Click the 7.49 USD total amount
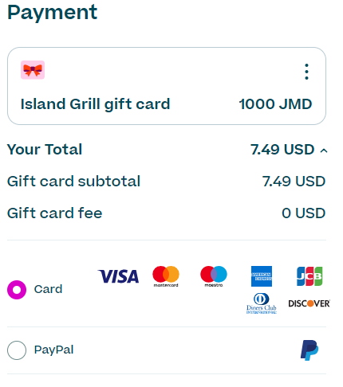 (x=282, y=150)
